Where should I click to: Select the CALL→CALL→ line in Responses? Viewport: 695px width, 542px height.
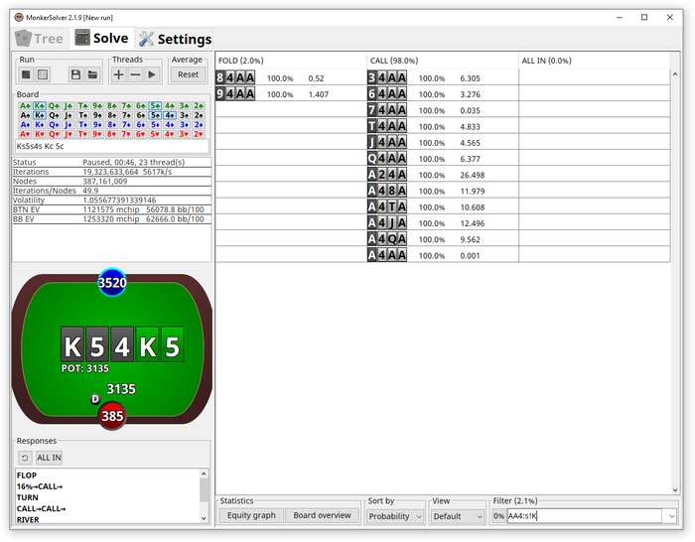point(42,509)
